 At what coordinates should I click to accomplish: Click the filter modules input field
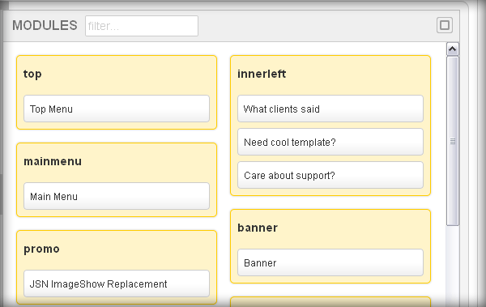142,26
